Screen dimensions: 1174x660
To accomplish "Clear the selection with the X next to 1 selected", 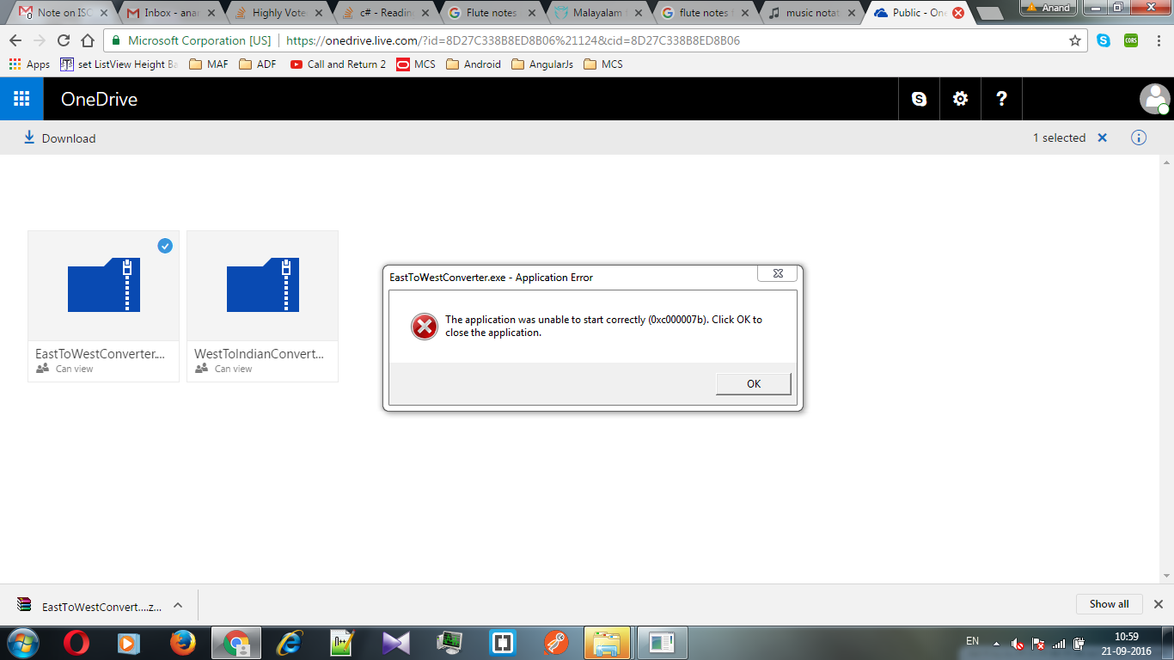I will pos(1102,137).
